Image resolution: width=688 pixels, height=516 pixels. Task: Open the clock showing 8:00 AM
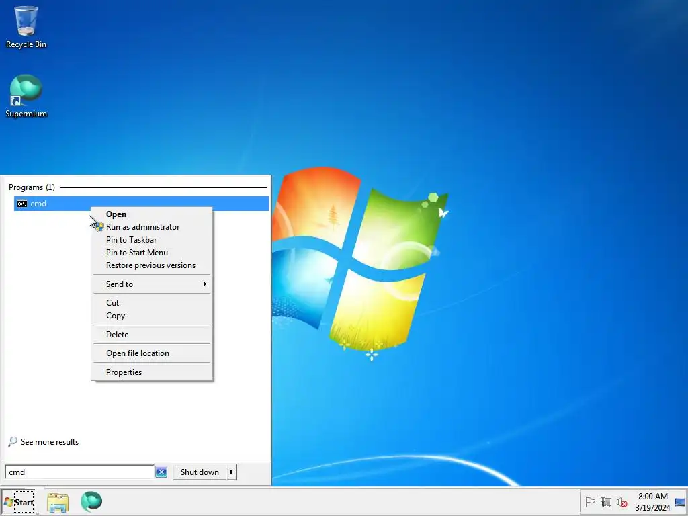pos(652,501)
